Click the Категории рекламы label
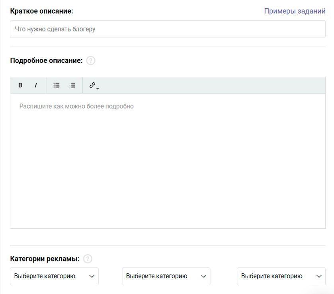334x294 pixels. click(45, 259)
